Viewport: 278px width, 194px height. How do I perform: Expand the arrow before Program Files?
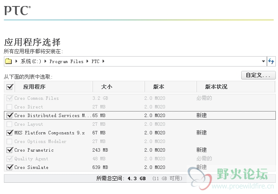tap(45, 61)
